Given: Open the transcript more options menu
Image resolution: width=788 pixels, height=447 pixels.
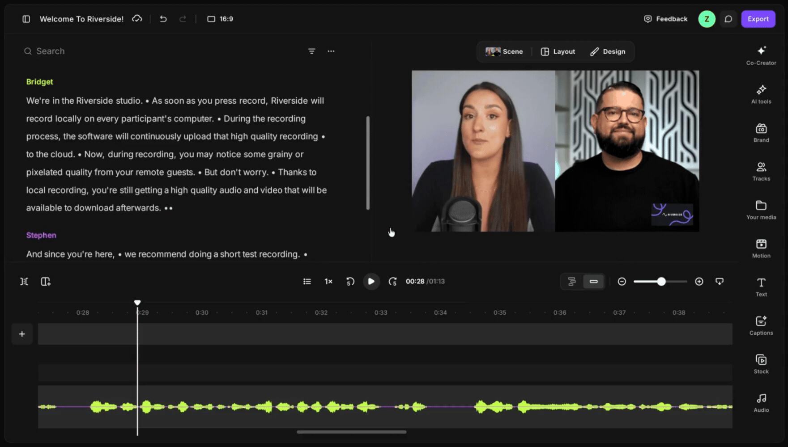Looking at the screenshot, I should tap(331, 51).
